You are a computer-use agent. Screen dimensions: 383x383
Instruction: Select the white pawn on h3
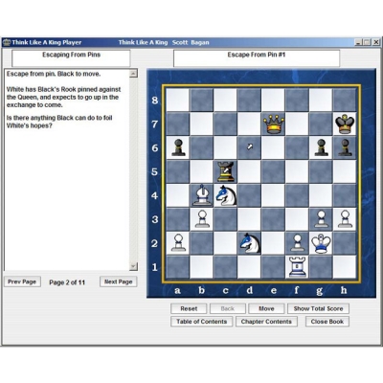[345, 219]
